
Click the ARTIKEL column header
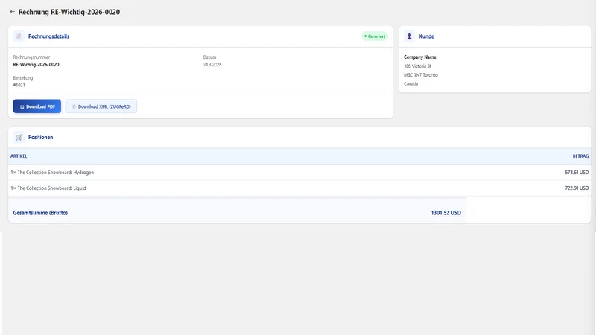coord(19,156)
